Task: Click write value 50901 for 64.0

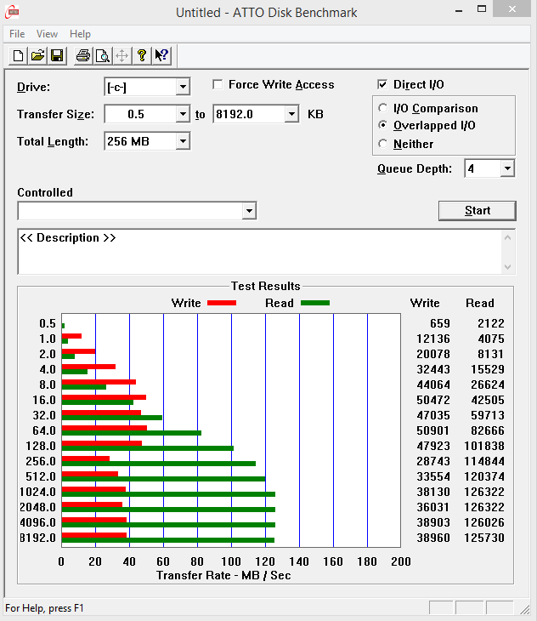Action: pyautogui.click(x=433, y=430)
